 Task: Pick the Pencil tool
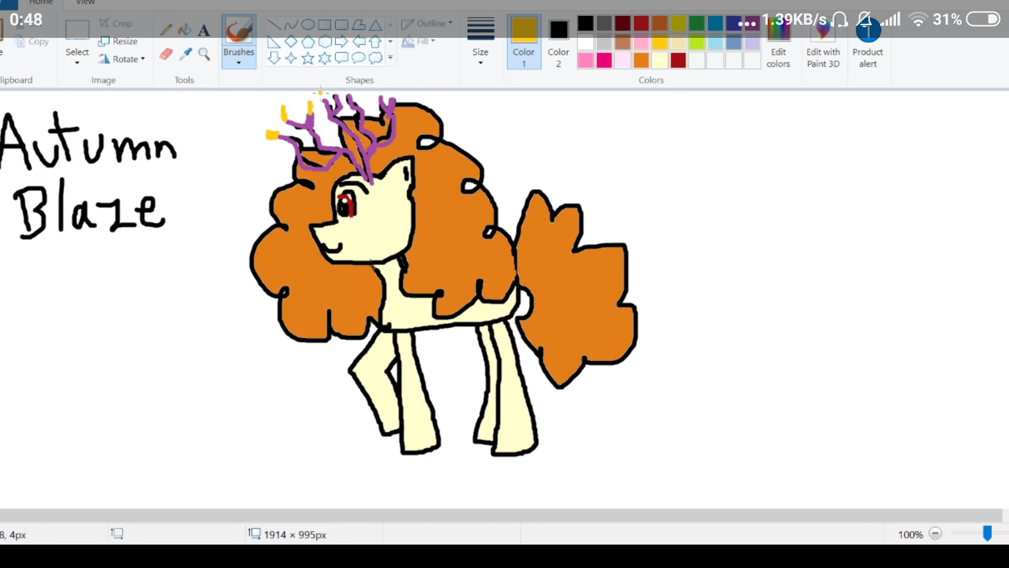[x=166, y=29]
